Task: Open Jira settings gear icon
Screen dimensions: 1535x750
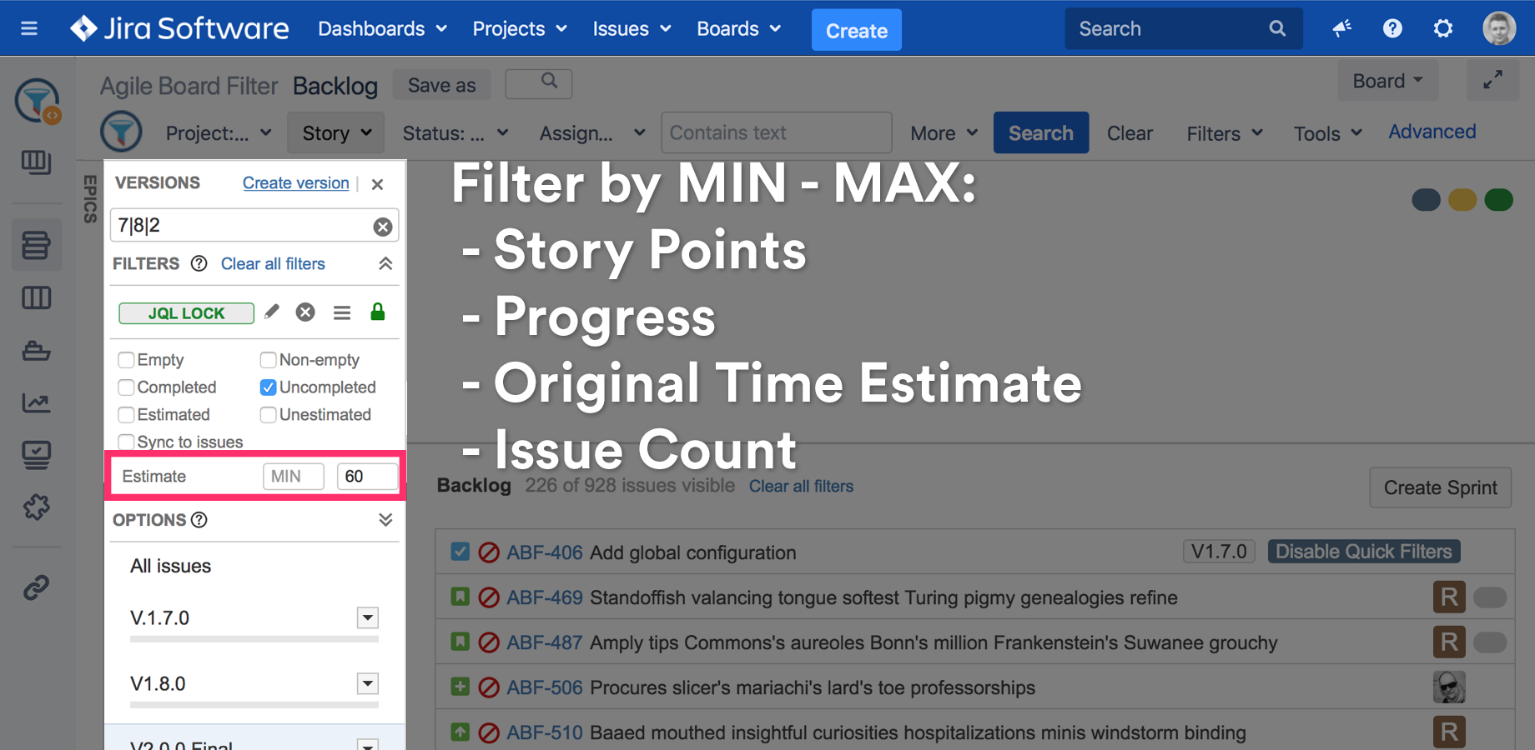Action: click(x=1443, y=27)
